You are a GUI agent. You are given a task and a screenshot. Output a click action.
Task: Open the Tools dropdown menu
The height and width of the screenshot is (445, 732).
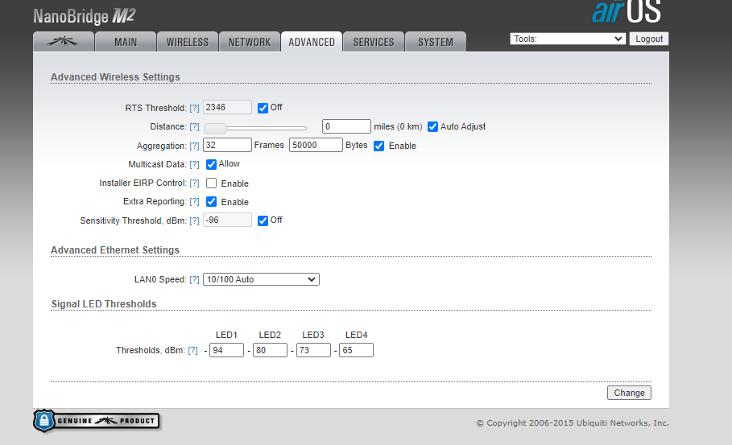(568, 39)
